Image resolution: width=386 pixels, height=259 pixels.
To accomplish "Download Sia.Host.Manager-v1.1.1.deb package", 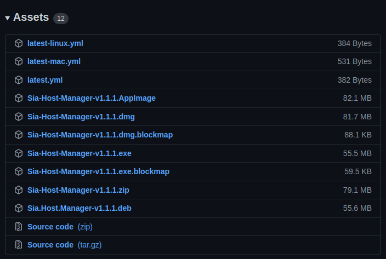I will pyautogui.click(x=80, y=208).
